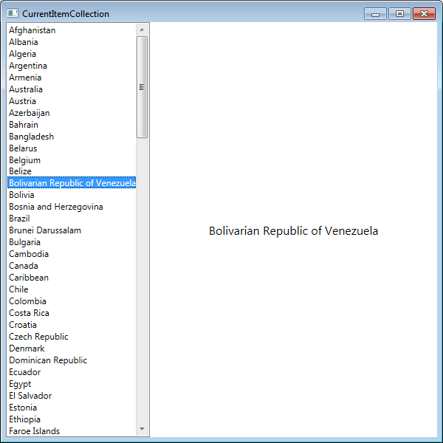Select Albania in the list
The width and height of the screenshot is (443, 443).
(72, 42)
